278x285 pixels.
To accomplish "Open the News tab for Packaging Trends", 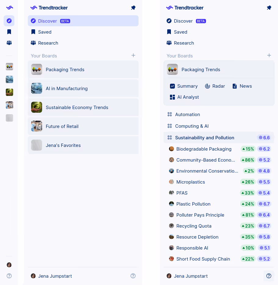I will click(242, 86).
